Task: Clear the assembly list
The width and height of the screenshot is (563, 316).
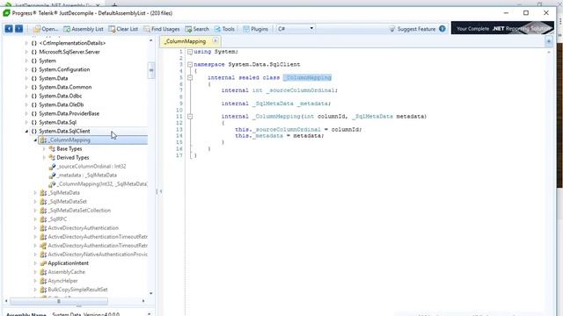Action: [x=123, y=29]
